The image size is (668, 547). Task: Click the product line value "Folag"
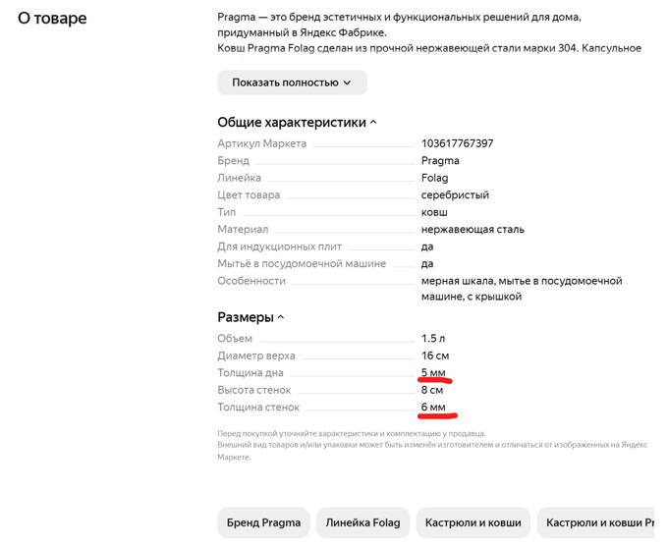[434, 178]
